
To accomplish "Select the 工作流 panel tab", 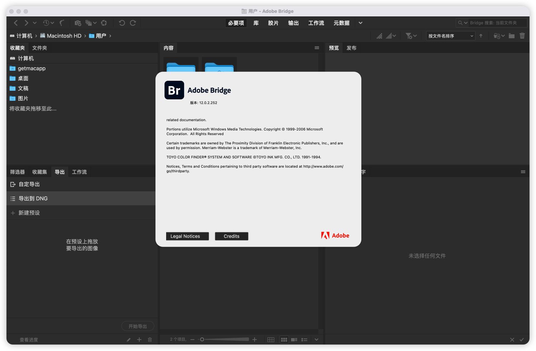I will (79, 172).
